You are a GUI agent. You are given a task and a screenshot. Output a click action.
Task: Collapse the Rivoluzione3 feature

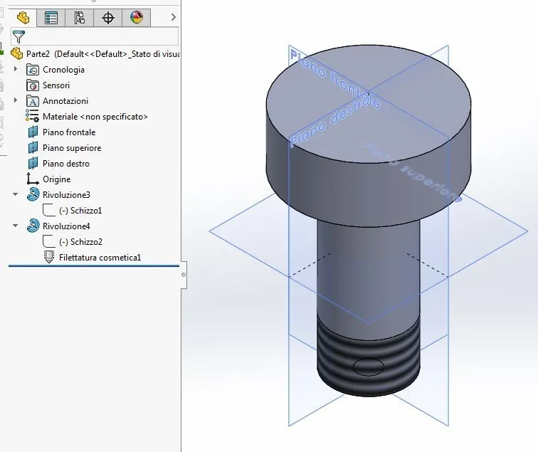click(16, 194)
